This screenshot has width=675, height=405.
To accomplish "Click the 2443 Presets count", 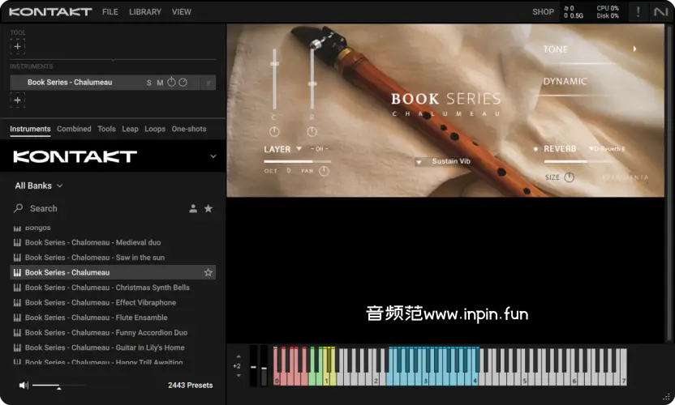I will point(191,386).
